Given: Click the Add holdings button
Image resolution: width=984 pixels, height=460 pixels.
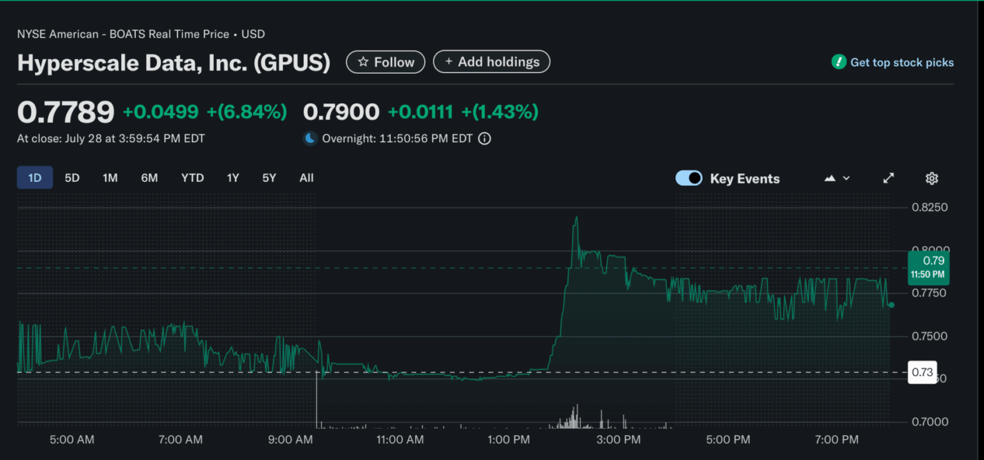Looking at the screenshot, I should click(491, 62).
